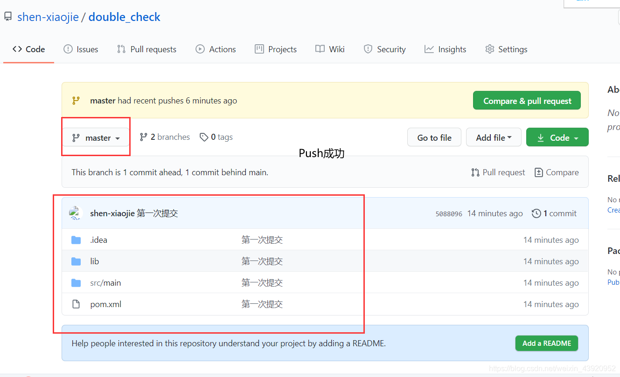Screen dimensions: 620x377
Task: Switch to the Code tab
Action: pyautogui.click(x=29, y=49)
